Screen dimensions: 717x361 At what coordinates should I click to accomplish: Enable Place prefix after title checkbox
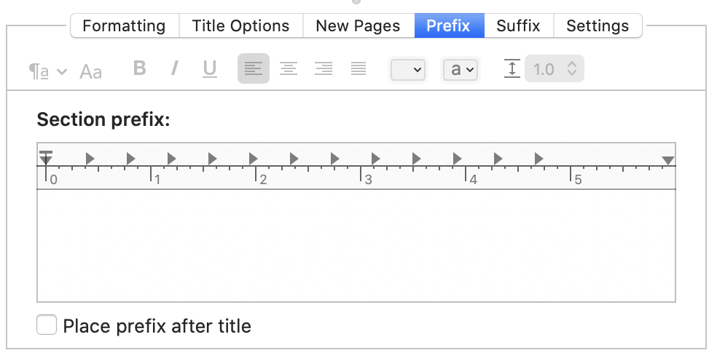pyautogui.click(x=47, y=325)
